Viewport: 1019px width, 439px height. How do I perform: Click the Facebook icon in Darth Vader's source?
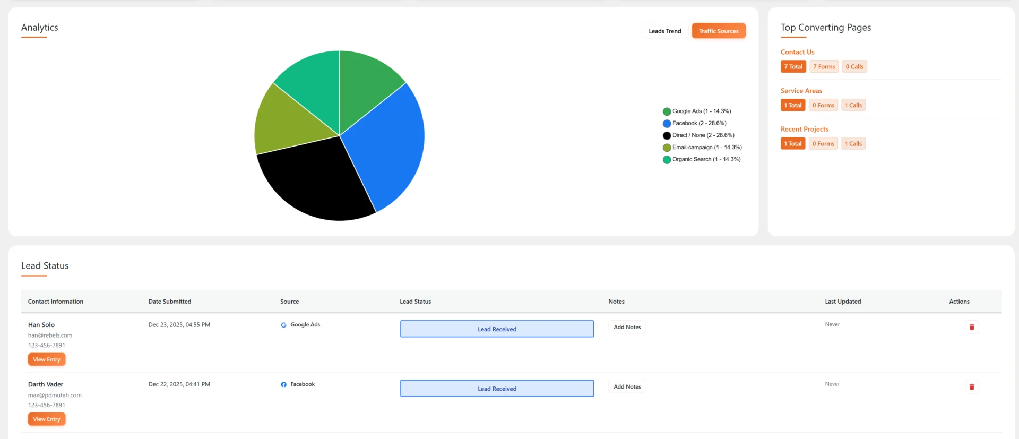point(283,384)
